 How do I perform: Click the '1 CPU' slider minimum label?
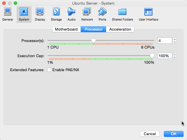click(x=53, y=47)
